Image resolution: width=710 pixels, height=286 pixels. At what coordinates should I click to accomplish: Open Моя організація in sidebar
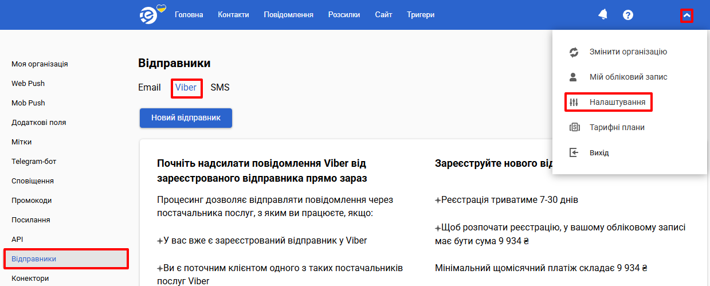[40, 64]
